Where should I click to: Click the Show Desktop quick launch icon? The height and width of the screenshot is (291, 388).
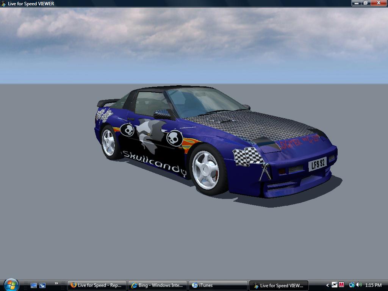click(34, 285)
